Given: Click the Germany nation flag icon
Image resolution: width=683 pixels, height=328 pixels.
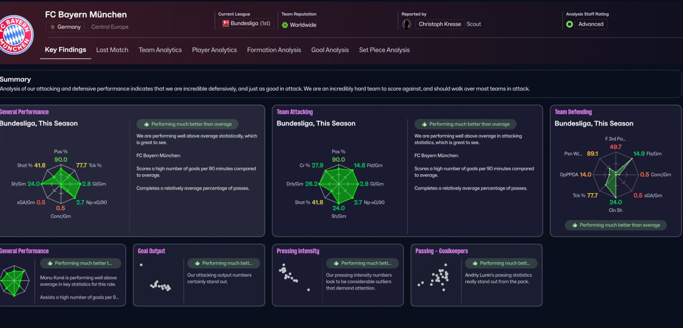Looking at the screenshot, I should tap(52, 27).
